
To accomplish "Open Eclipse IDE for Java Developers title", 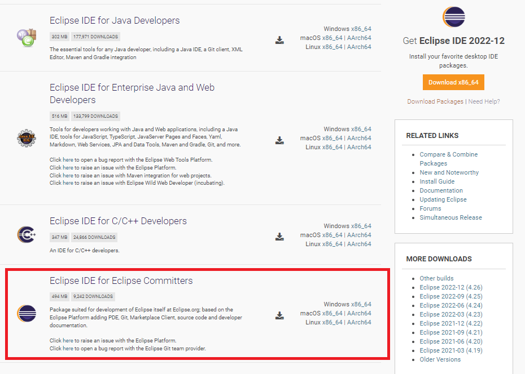I will pos(115,20).
